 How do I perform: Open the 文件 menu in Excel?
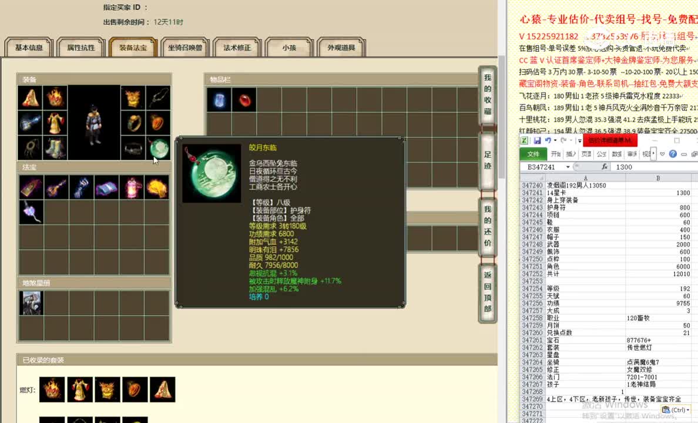[x=533, y=154]
